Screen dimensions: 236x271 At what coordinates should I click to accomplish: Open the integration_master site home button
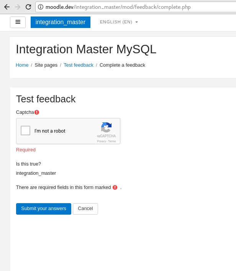pos(61,22)
